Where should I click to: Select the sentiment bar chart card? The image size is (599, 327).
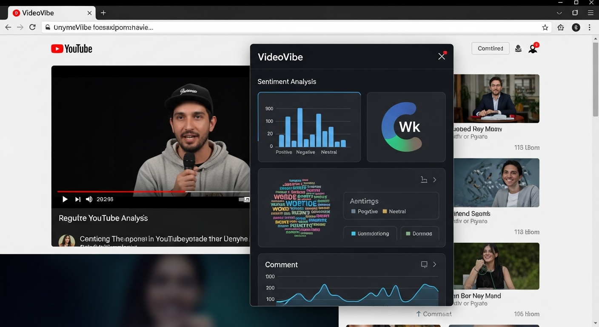[x=309, y=127]
